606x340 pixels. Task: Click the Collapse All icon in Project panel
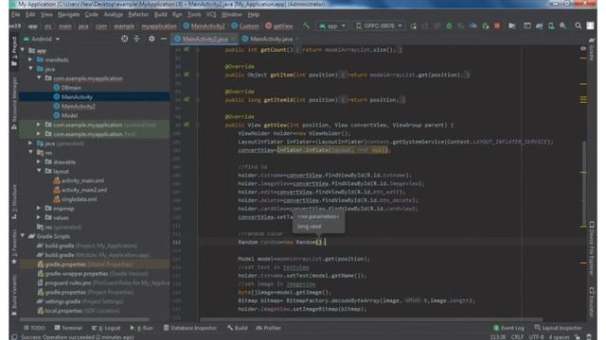pos(136,39)
